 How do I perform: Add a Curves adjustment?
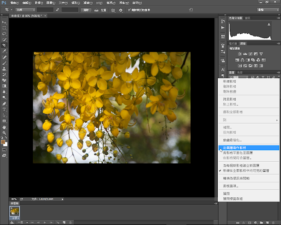[251, 54]
